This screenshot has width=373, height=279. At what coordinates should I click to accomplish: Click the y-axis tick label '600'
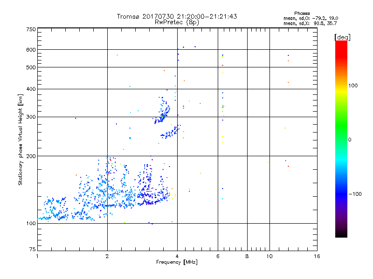(31, 50)
